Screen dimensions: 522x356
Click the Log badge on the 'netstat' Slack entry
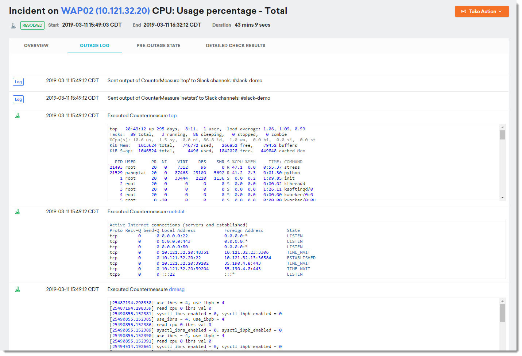click(18, 99)
